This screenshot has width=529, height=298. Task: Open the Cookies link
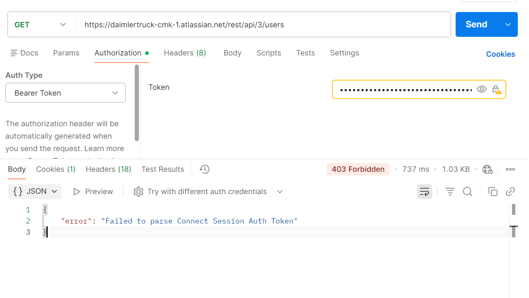coord(500,54)
